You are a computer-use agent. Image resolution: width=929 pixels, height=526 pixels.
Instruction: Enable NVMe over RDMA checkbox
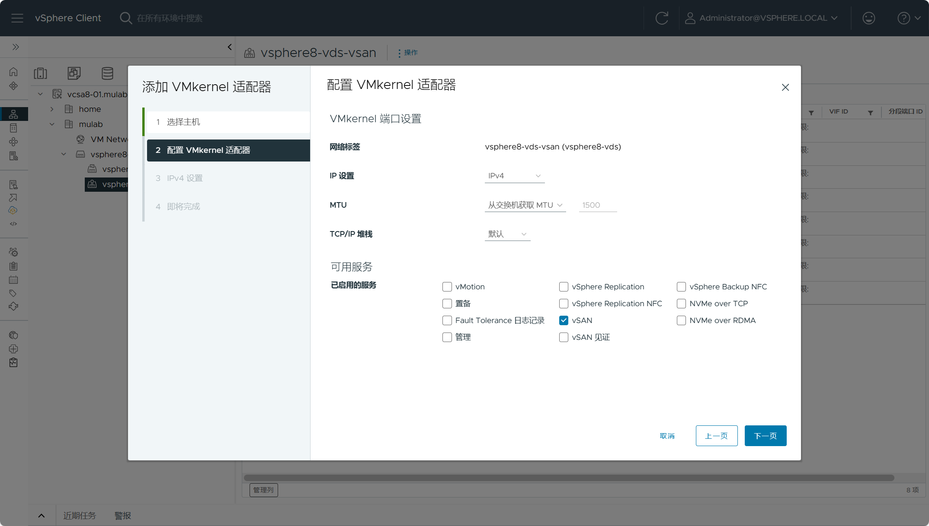681,320
